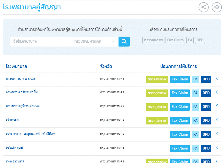
Task: Click Fax Claim badge in เซนต์หลุยส์ row
Action: [180, 148]
